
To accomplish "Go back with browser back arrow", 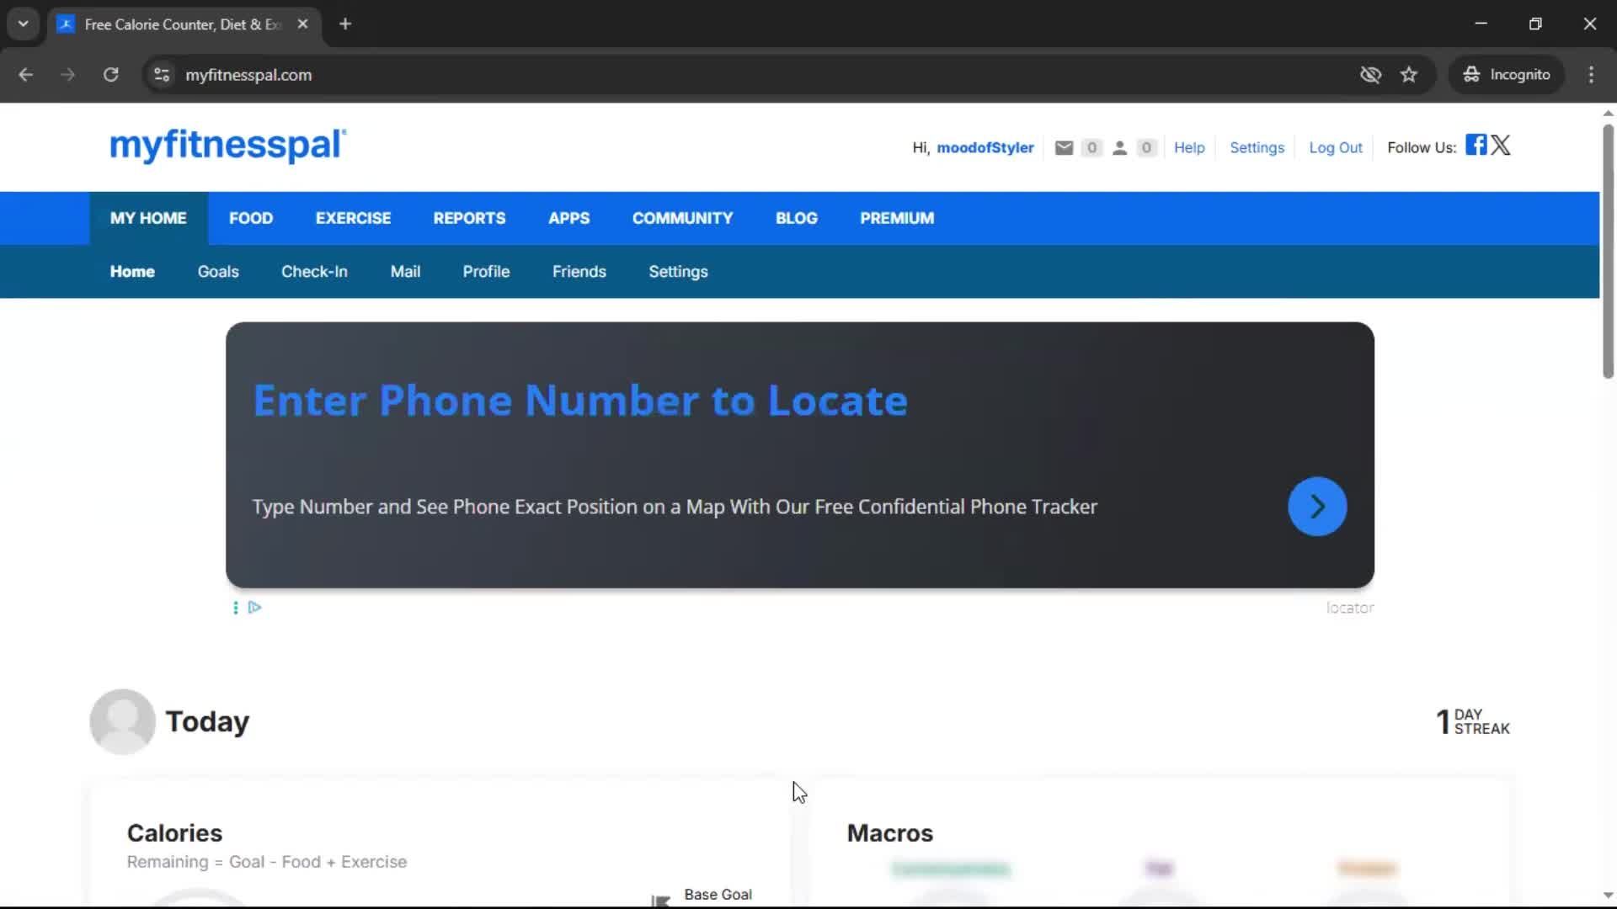I will point(26,75).
